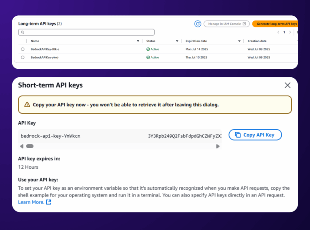This screenshot has height=230, width=310.
Task: Select page 1 in pagination
Action: tap(284, 32)
